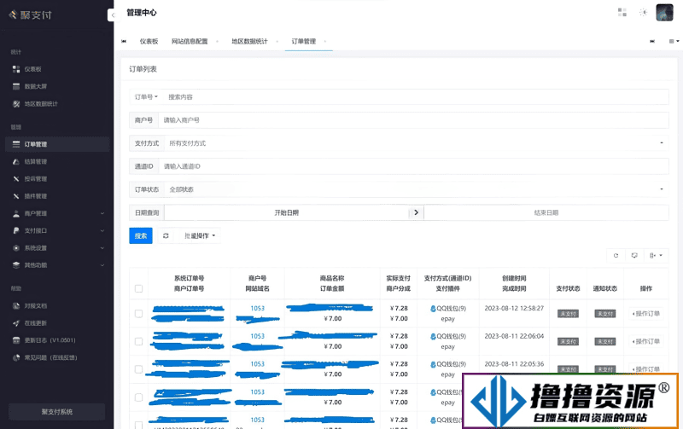Expand the 支付接口 sidebar submenu
The image size is (683, 429).
tap(56, 230)
